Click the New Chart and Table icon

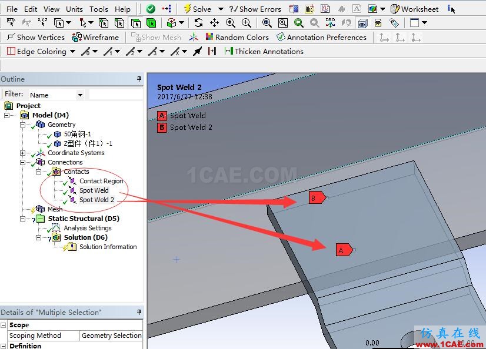click(325, 9)
